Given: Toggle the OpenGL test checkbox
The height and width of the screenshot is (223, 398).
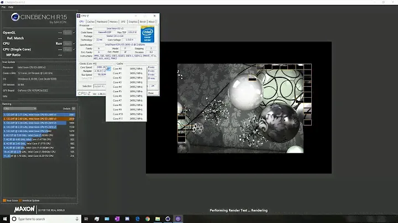Looking at the screenshot, I should pos(75,33).
